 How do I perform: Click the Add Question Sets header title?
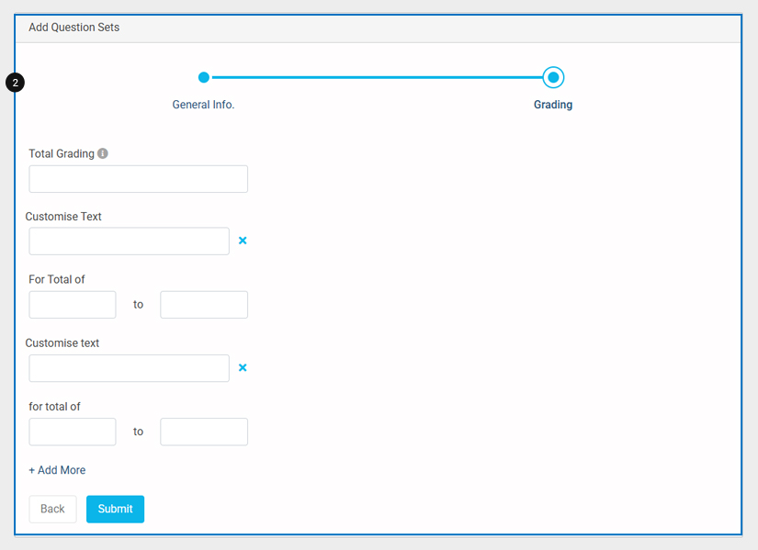pos(74,28)
